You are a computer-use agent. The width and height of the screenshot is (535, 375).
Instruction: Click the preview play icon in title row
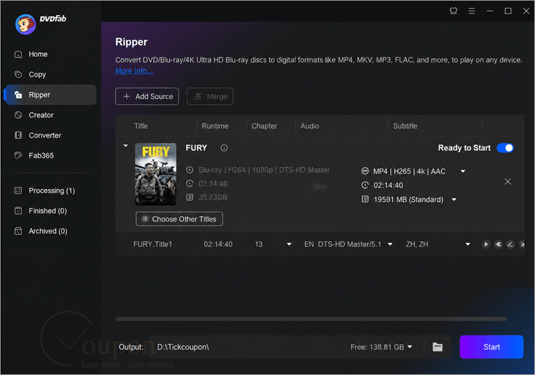[x=486, y=244]
